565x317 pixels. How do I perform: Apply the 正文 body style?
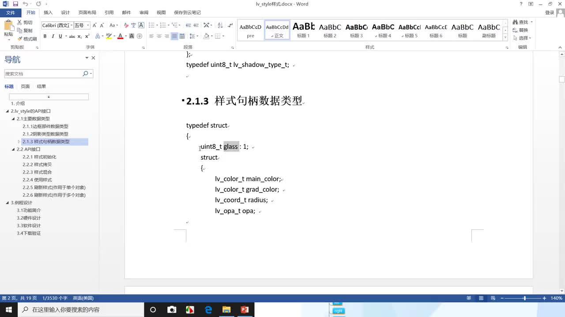pyautogui.click(x=277, y=30)
